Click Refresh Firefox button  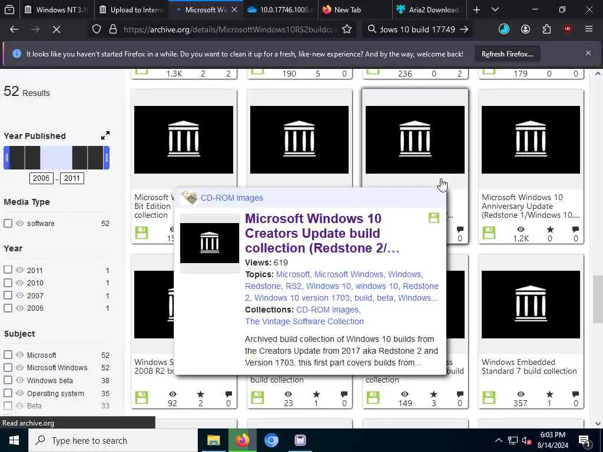pos(507,54)
